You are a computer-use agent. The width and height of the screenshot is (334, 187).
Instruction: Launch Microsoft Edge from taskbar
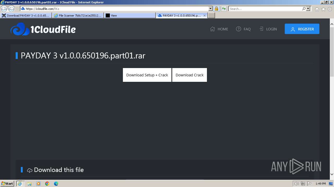(x=56, y=184)
